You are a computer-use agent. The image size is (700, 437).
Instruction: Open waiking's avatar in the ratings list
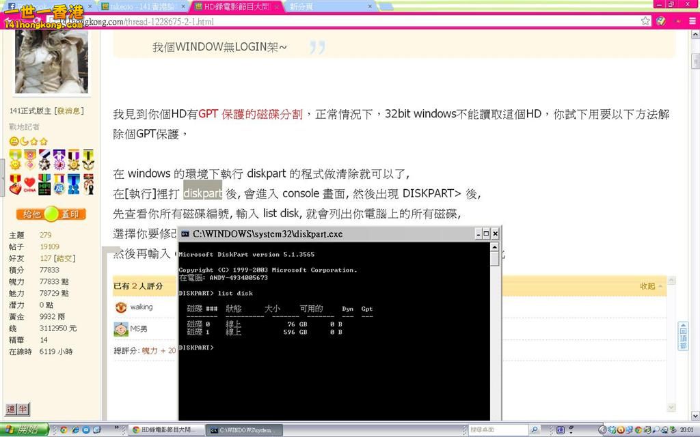tap(120, 307)
